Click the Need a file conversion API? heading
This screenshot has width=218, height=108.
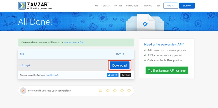pos(164,45)
